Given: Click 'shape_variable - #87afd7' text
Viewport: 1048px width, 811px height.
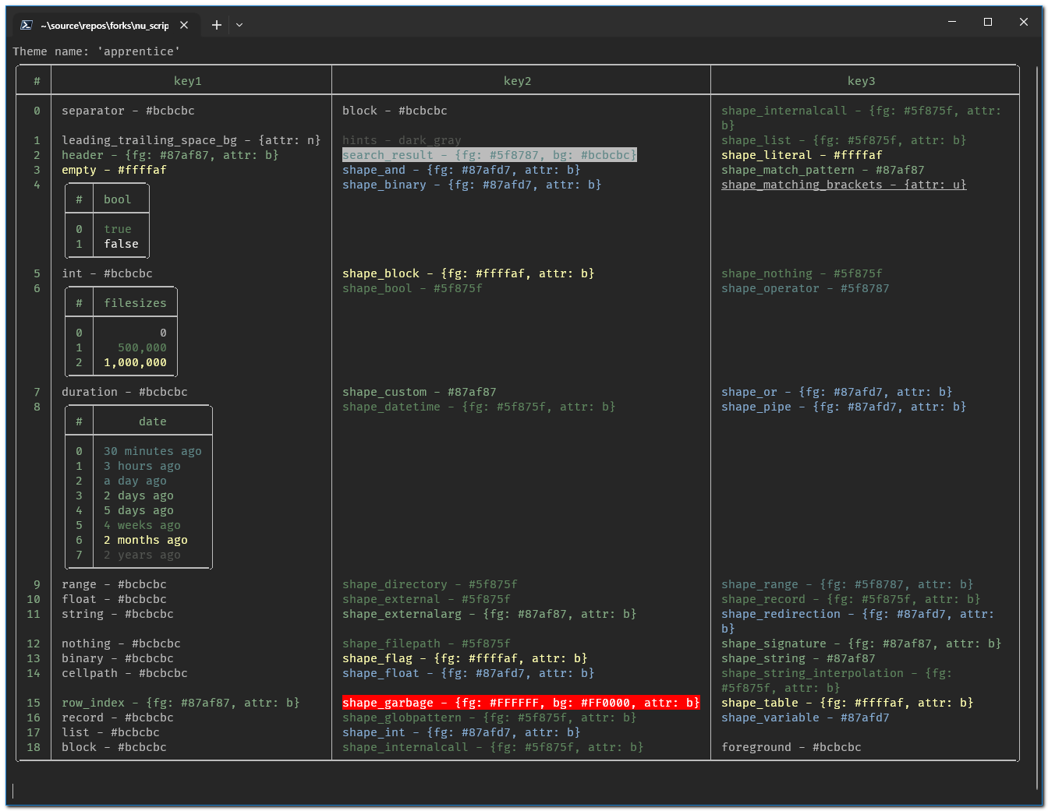Looking at the screenshot, I should [x=805, y=718].
